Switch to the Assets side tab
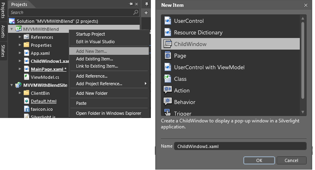 coord(3,31)
